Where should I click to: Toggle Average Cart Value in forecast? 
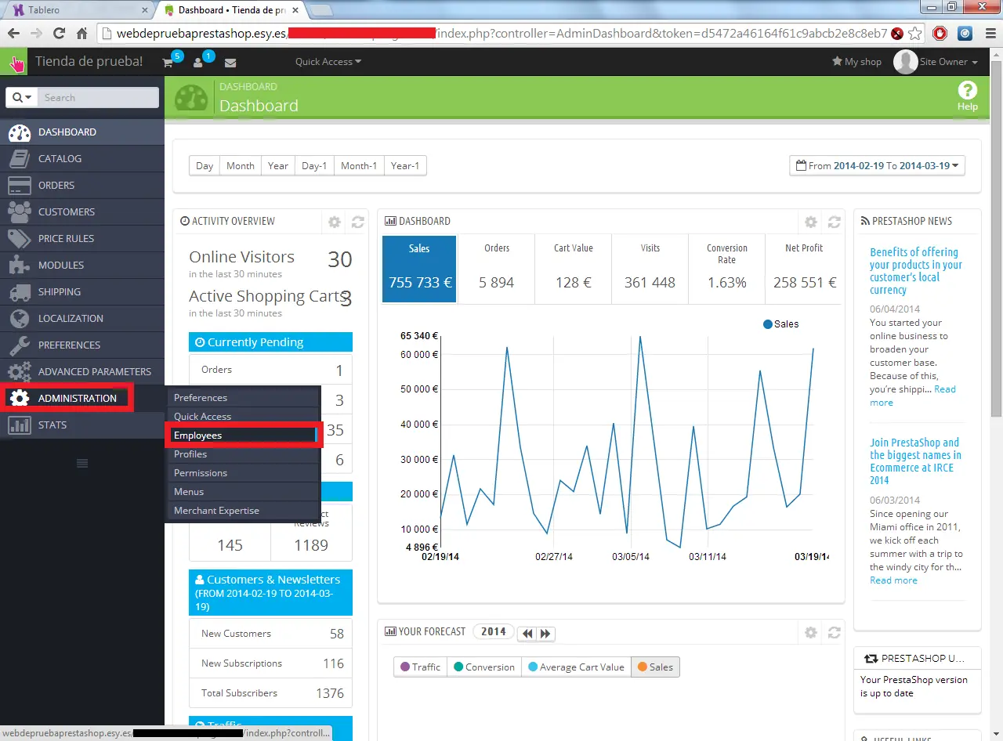[x=576, y=667]
